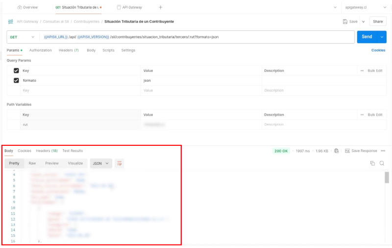The height and width of the screenshot is (248, 392).
Task: Click into the request URL field
Action: coord(196,37)
